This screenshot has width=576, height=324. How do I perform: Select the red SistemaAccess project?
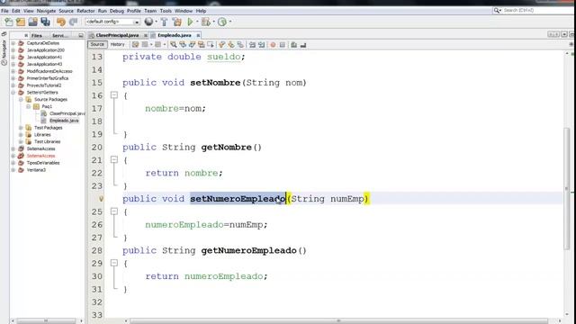pos(40,156)
